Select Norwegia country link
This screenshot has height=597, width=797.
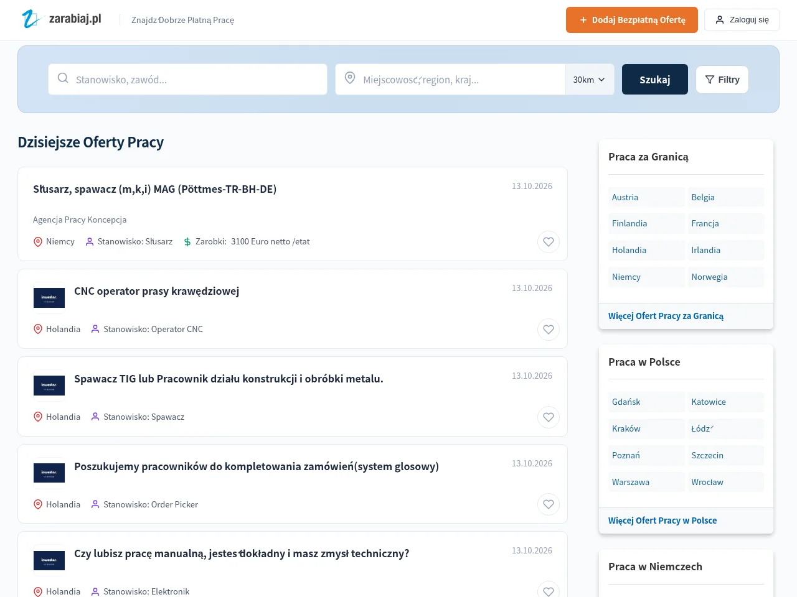pyautogui.click(x=726, y=277)
